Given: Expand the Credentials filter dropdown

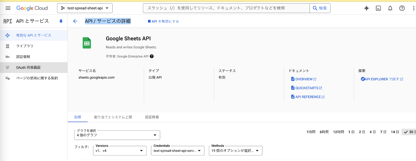Looking at the screenshot, I should tap(178, 151).
